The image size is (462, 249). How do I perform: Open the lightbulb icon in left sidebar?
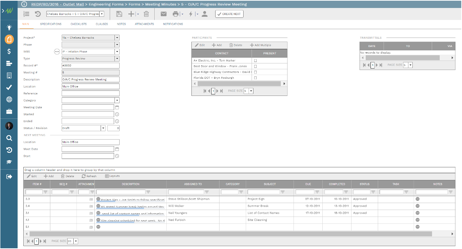pos(9,27)
